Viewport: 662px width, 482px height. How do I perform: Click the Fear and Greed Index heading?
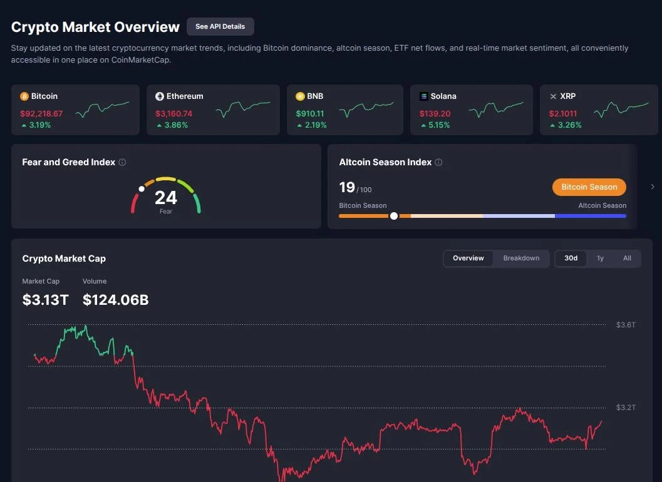(x=68, y=162)
